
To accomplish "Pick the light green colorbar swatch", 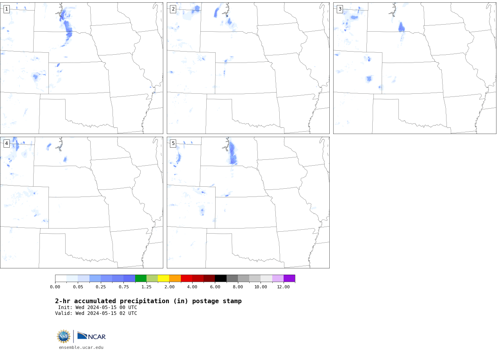I will pos(152,279).
